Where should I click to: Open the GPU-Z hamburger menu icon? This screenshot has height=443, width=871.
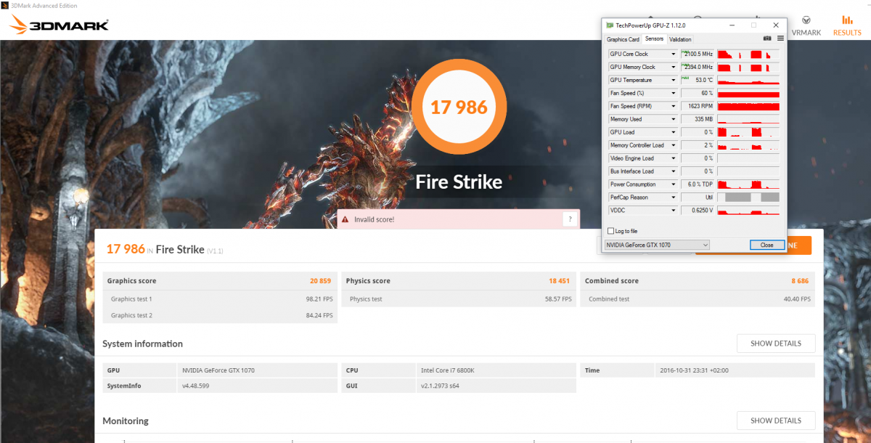click(x=780, y=38)
